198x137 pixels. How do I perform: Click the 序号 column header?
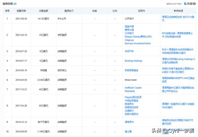7,11
